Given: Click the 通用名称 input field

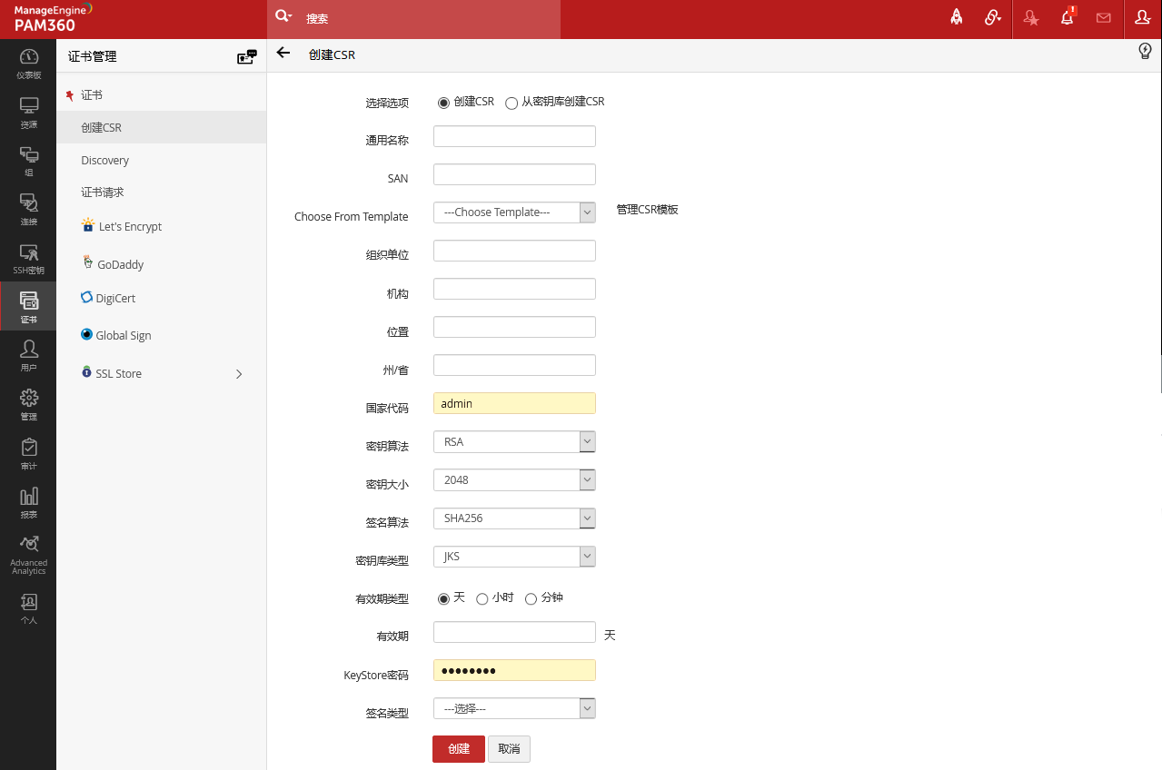Looking at the screenshot, I should click(x=514, y=136).
